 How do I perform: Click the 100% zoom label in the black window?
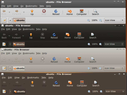pyautogui.click(x=94, y=44)
